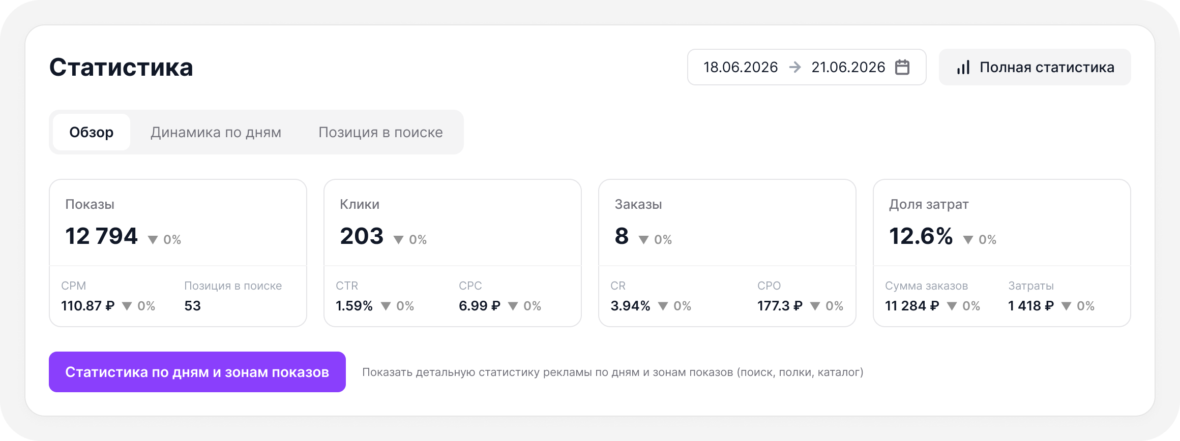Click the triangle indicator next to CPC 6.99 ₽
Viewport: 1180px width, 441px height.
pyautogui.click(x=513, y=306)
